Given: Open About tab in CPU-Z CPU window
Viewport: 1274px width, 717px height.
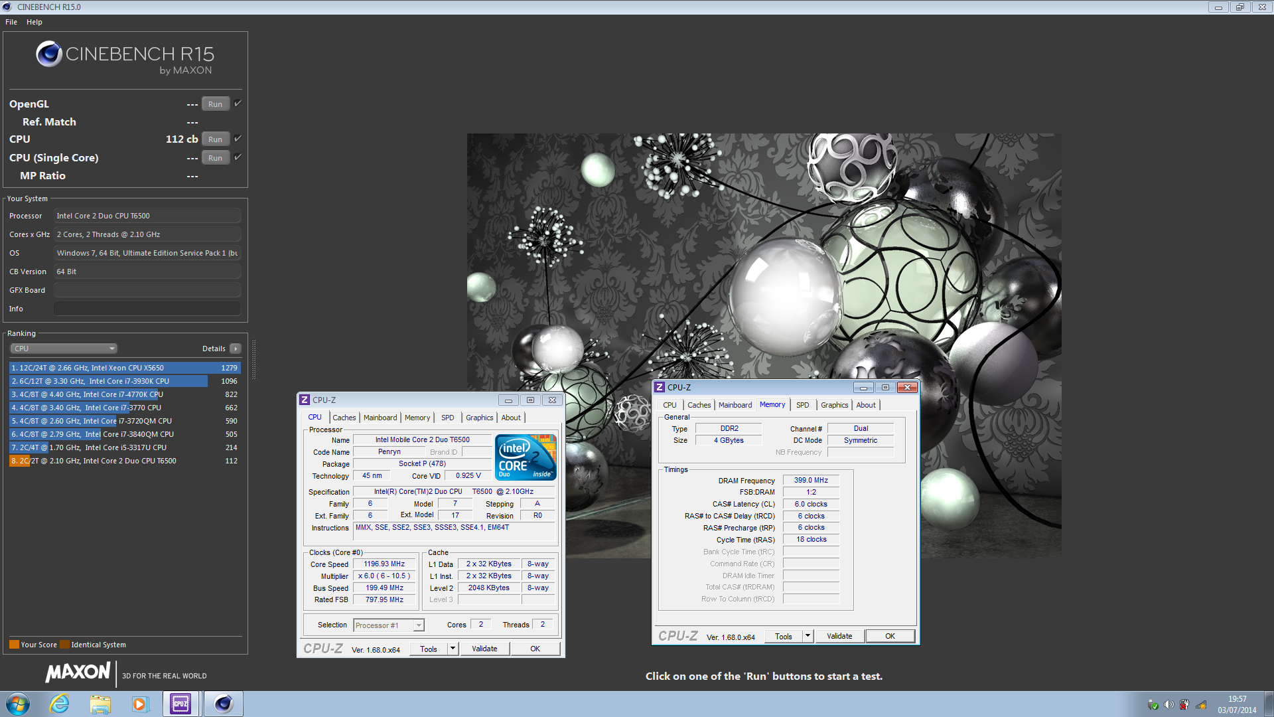Looking at the screenshot, I should (x=511, y=418).
